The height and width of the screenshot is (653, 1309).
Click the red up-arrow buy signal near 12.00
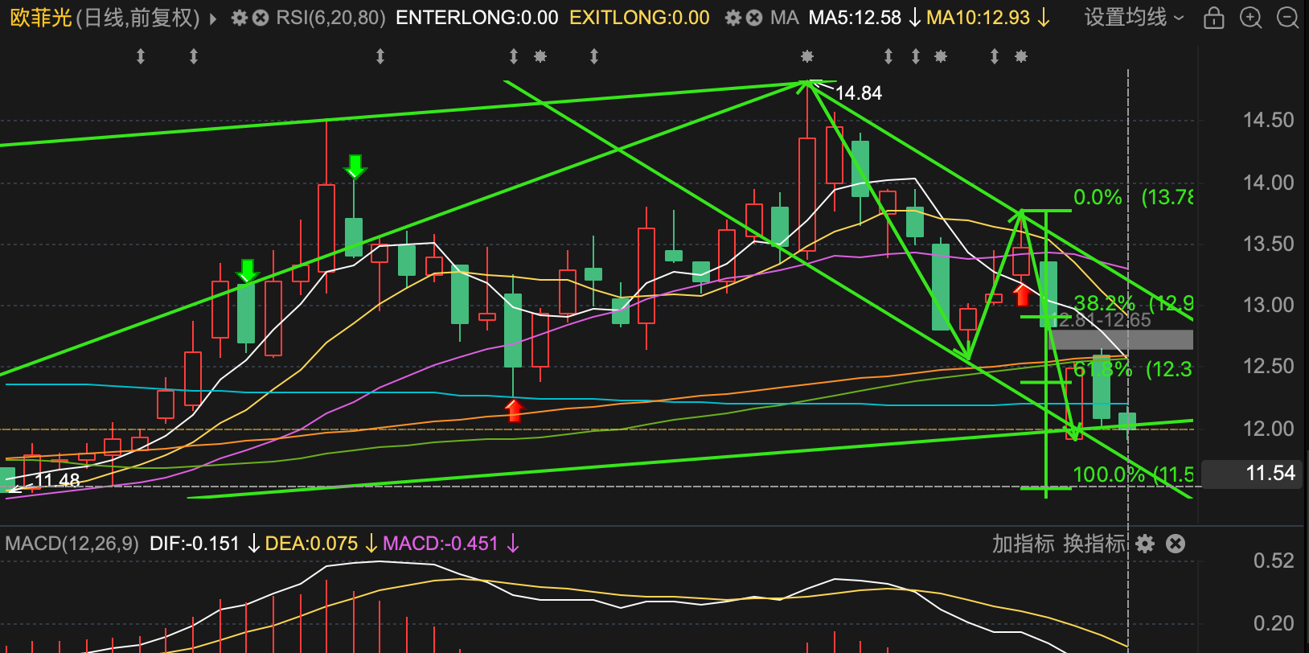tap(515, 410)
